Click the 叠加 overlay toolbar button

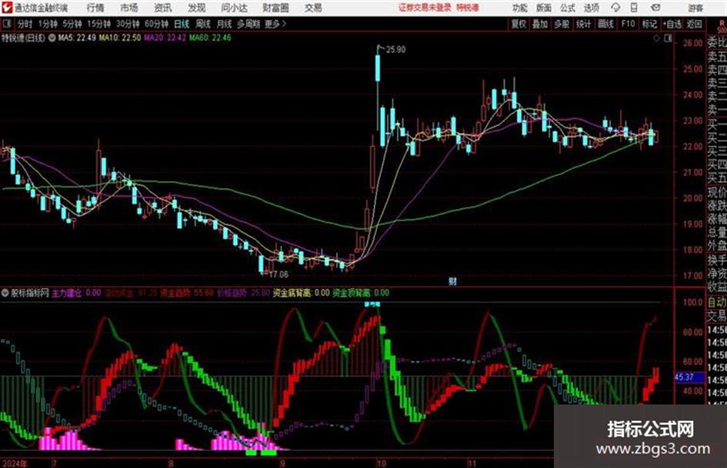pos(540,24)
